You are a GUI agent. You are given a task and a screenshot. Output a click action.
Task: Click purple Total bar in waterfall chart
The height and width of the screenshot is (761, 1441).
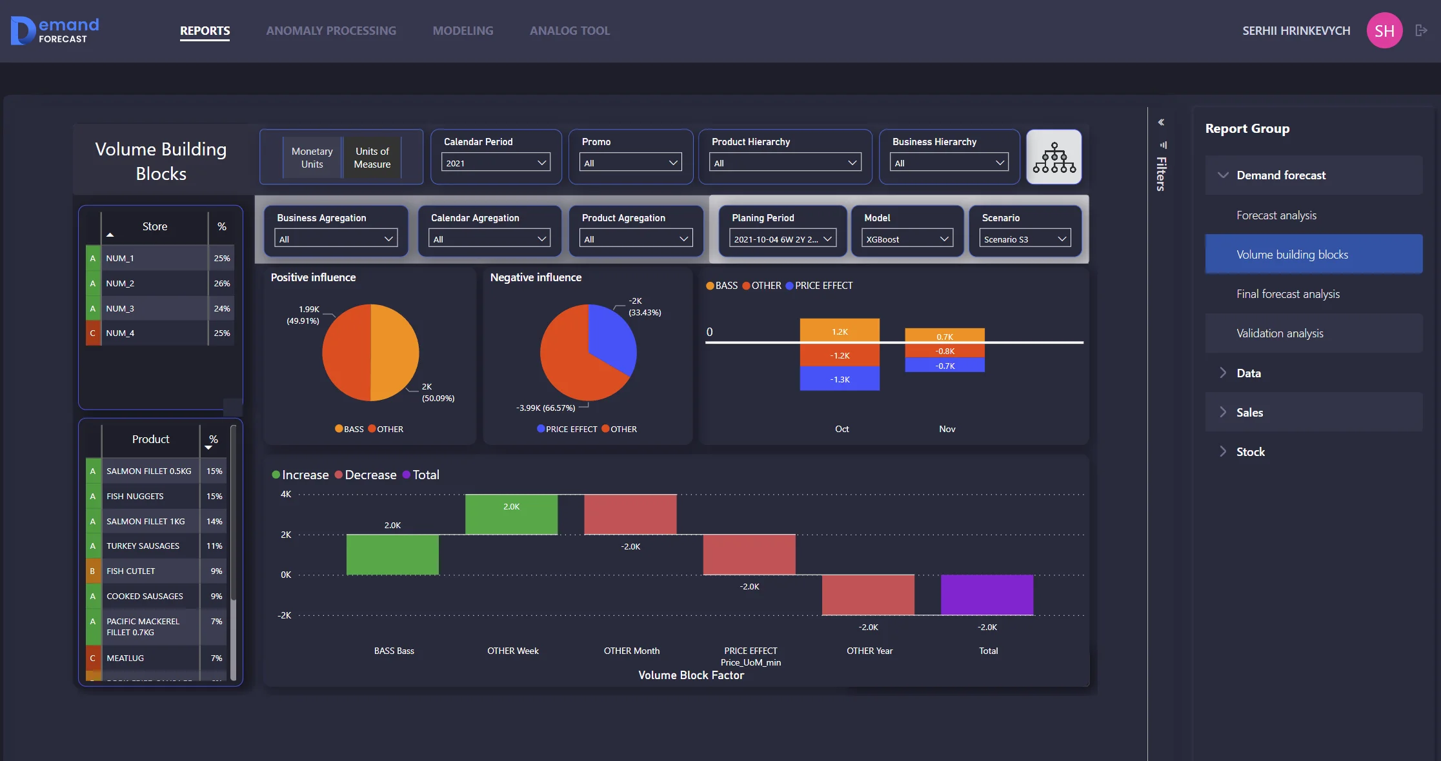(987, 595)
